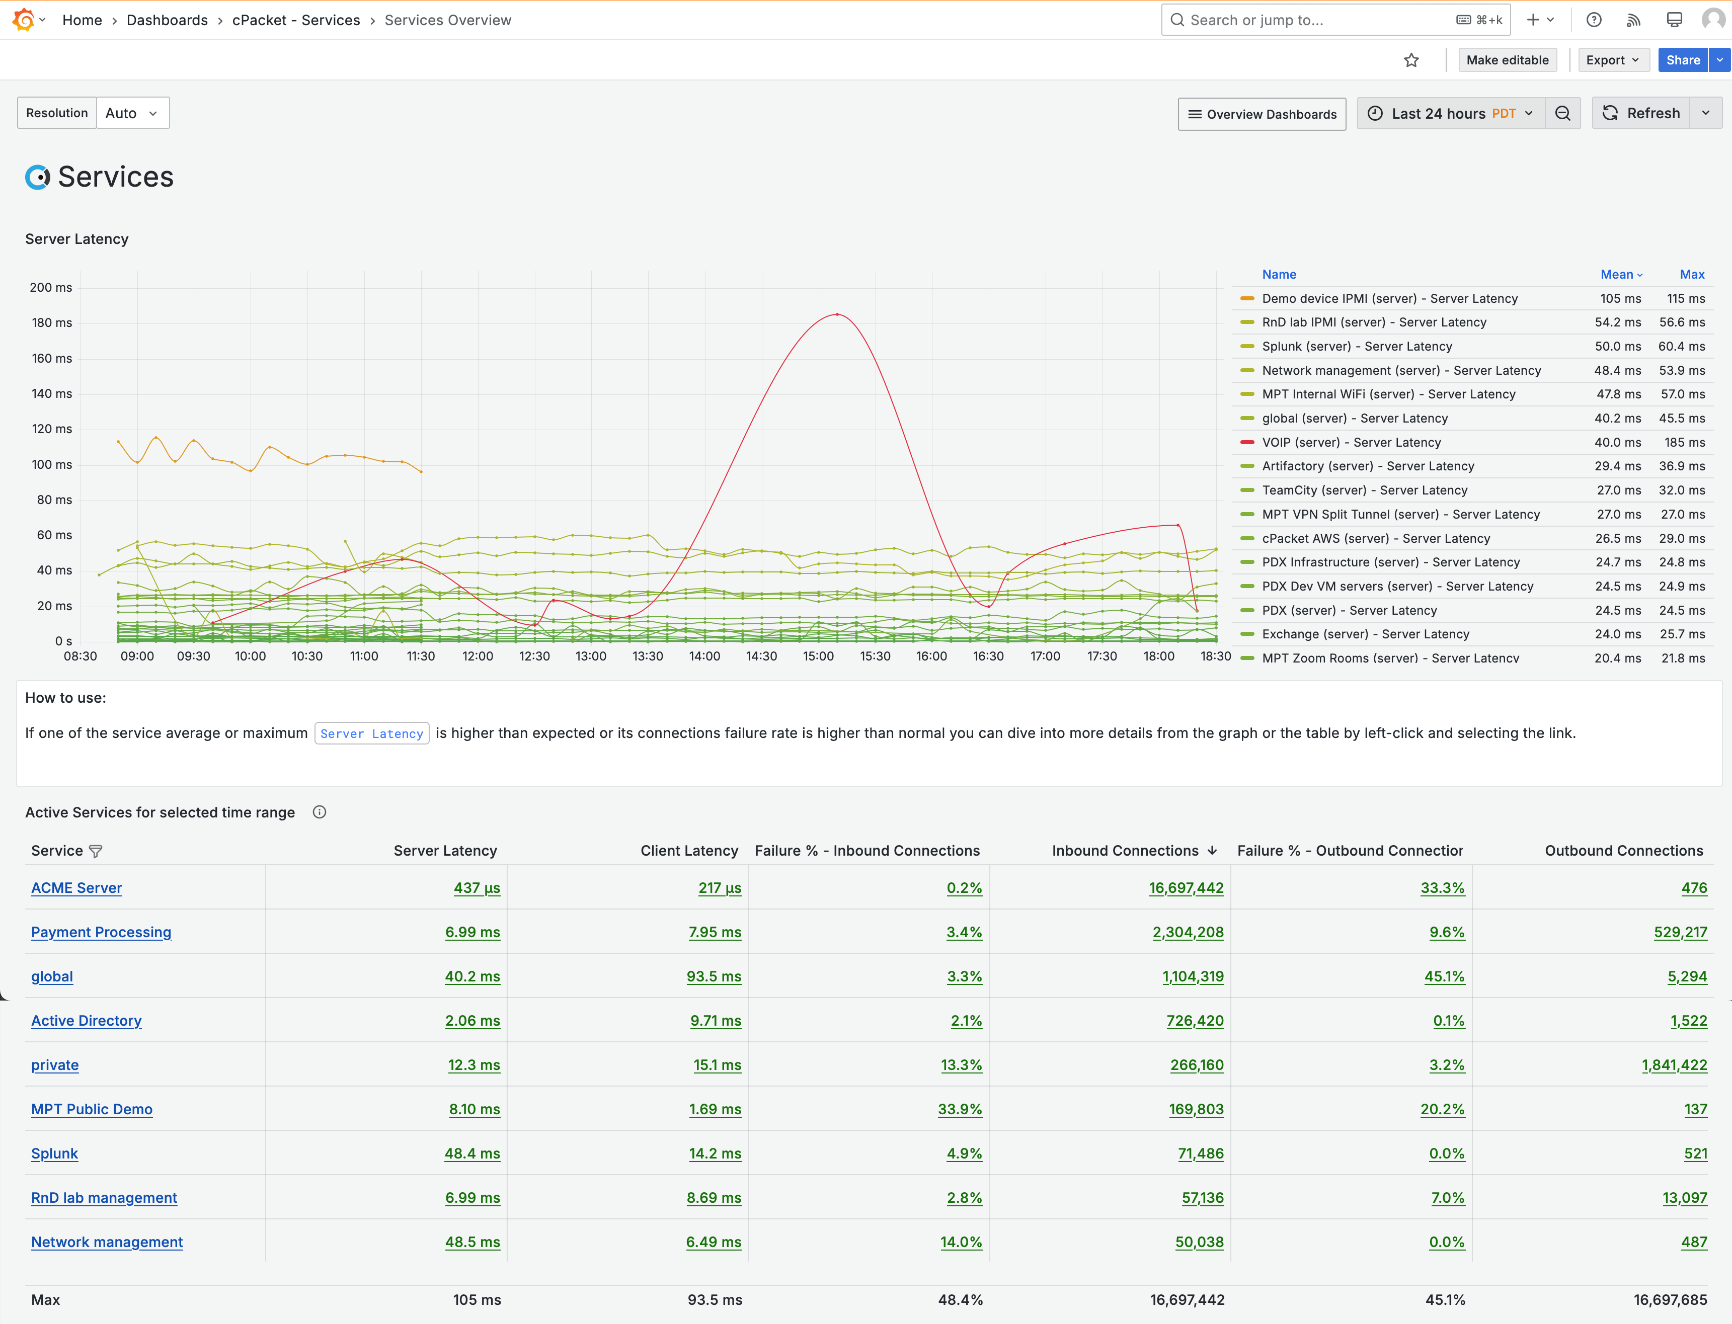Toggle MPT VPN Split Tunnel legend series
1732x1324 pixels.
coord(1401,514)
